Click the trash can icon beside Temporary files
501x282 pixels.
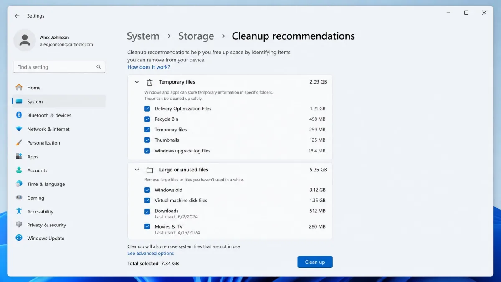click(x=149, y=82)
